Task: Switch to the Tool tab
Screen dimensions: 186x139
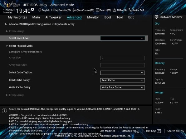Action: click(x=120, y=17)
